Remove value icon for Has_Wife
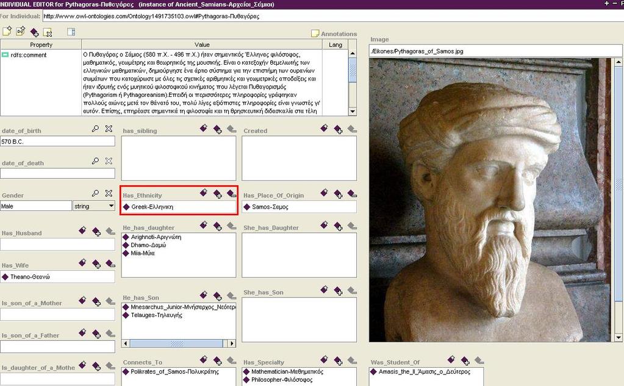Image resolution: width=624 pixels, height=386 pixels. (110, 263)
